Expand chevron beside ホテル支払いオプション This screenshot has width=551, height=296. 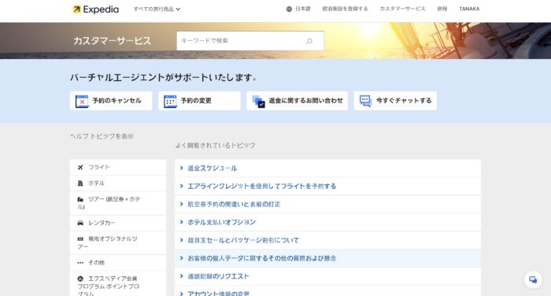182,222
